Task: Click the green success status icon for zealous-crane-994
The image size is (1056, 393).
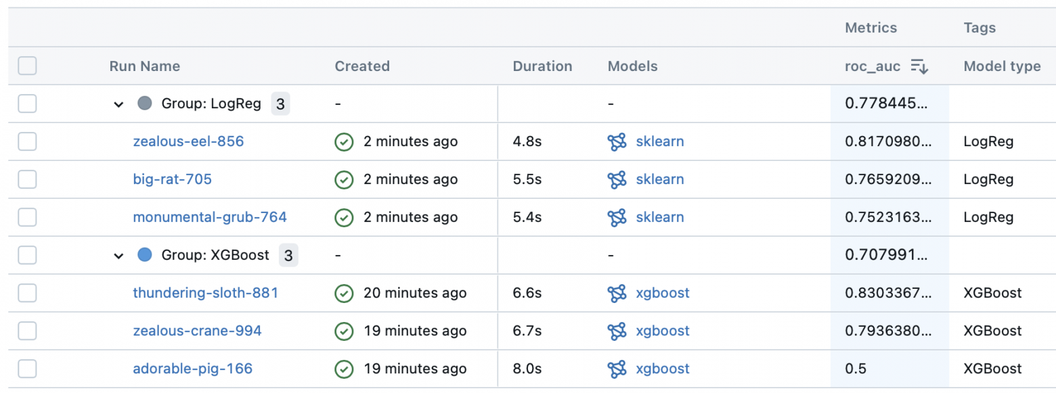Action: tap(345, 331)
